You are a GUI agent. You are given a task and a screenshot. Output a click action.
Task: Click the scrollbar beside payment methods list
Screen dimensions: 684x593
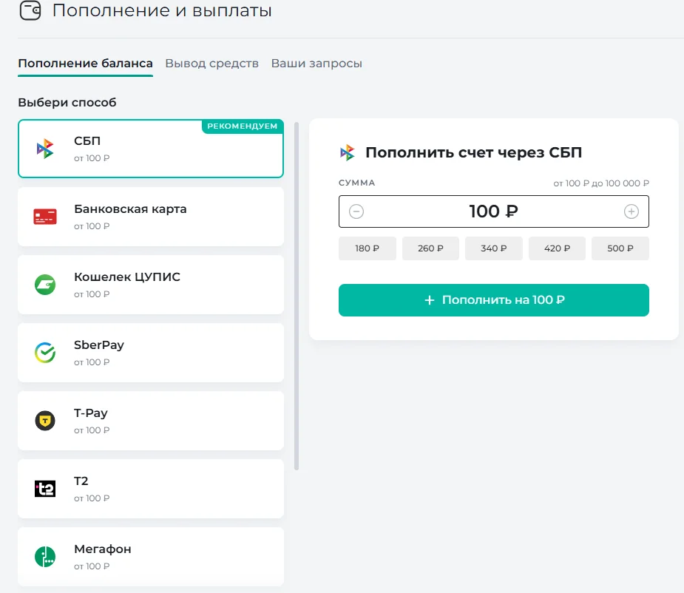(x=298, y=296)
